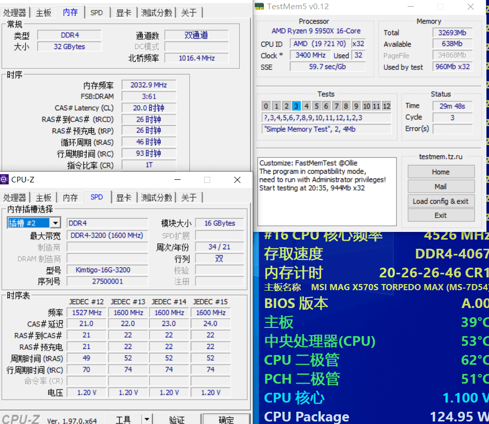
Task: Close the TestMem5 window
Action: [471, 7]
